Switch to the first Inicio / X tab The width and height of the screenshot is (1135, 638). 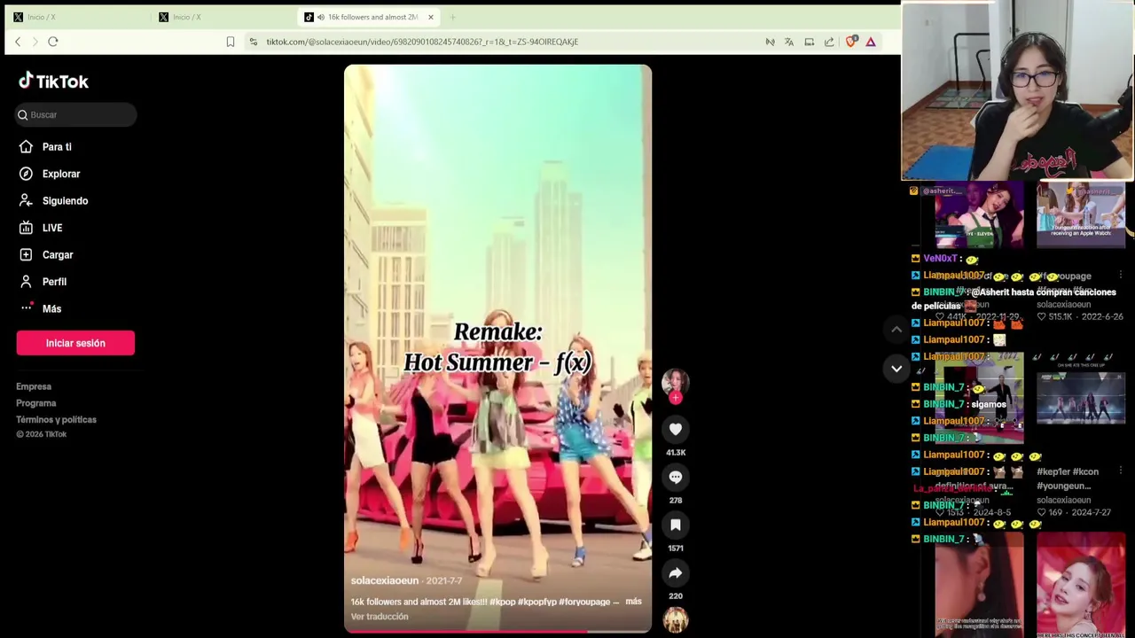(x=78, y=17)
